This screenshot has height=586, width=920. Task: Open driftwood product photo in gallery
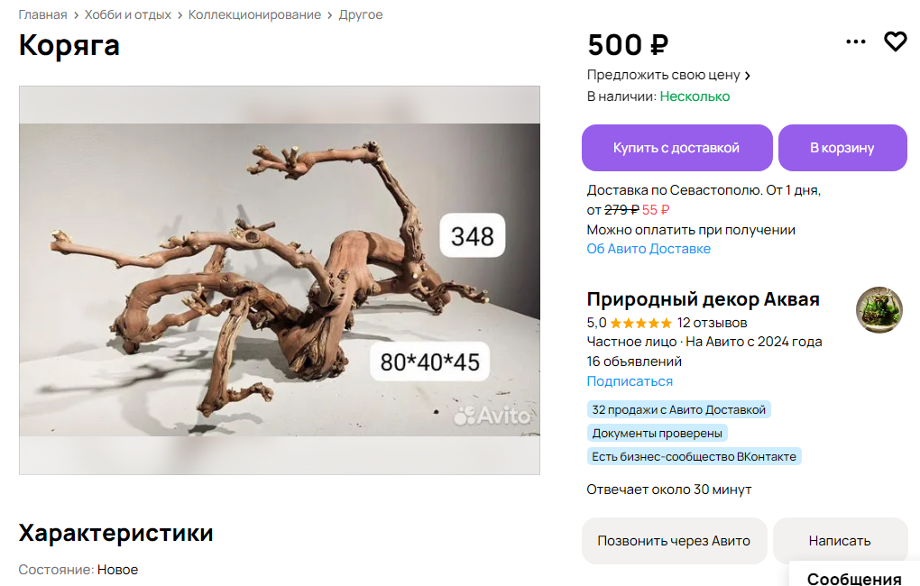tap(280, 279)
